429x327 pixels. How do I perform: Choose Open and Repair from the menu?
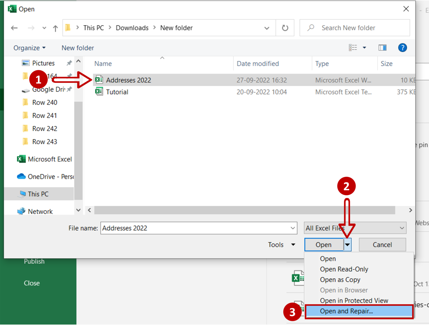tap(346, 311)
